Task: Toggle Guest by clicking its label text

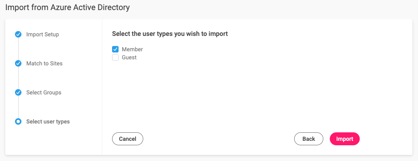Action: [x=129, y=57]
